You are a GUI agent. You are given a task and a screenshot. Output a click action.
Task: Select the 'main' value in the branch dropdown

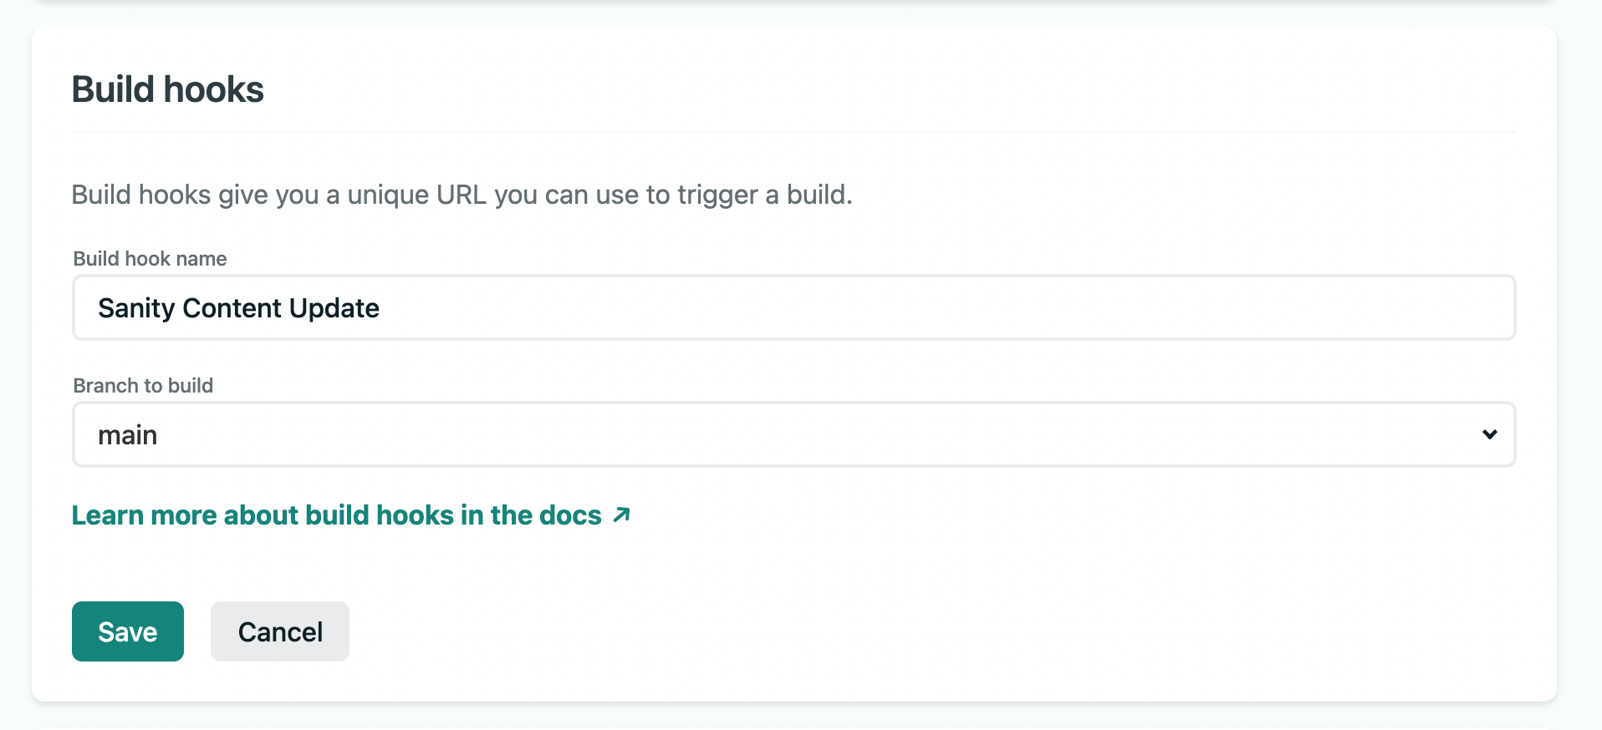(128, 435)
